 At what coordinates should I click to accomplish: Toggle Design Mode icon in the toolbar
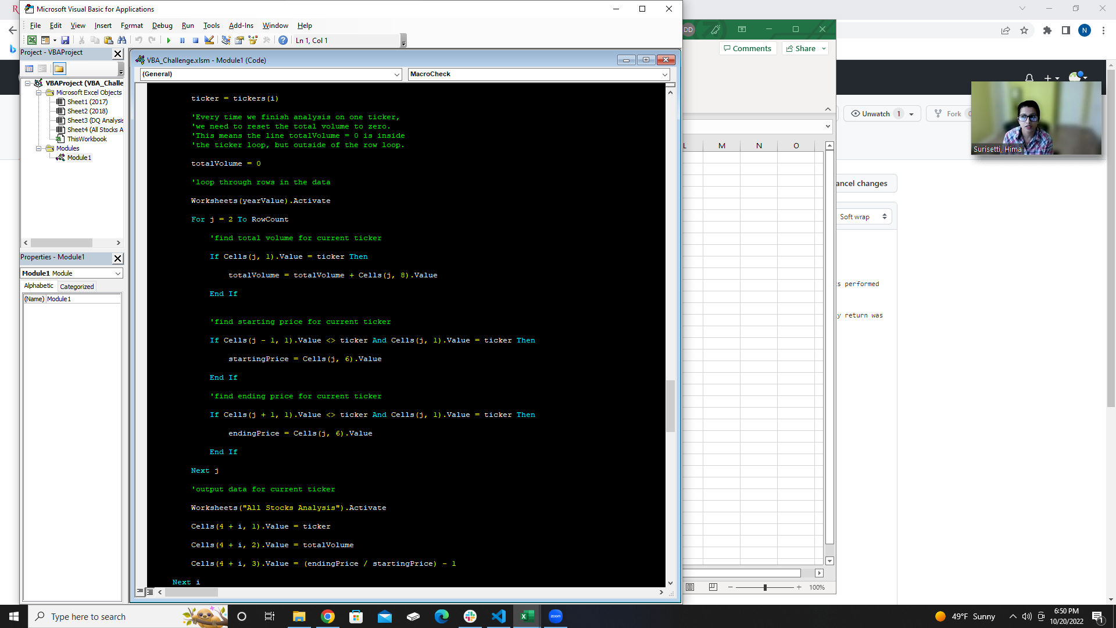pyautogui.click(x=209, y=41)
